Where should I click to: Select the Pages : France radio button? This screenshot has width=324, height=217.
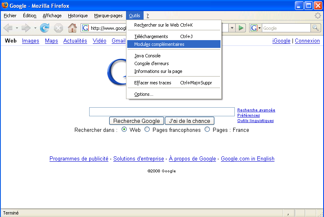[207, 129]
